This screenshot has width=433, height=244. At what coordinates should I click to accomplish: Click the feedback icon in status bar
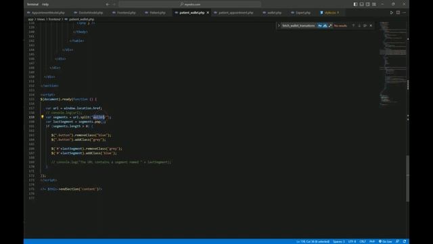[397, 241]
